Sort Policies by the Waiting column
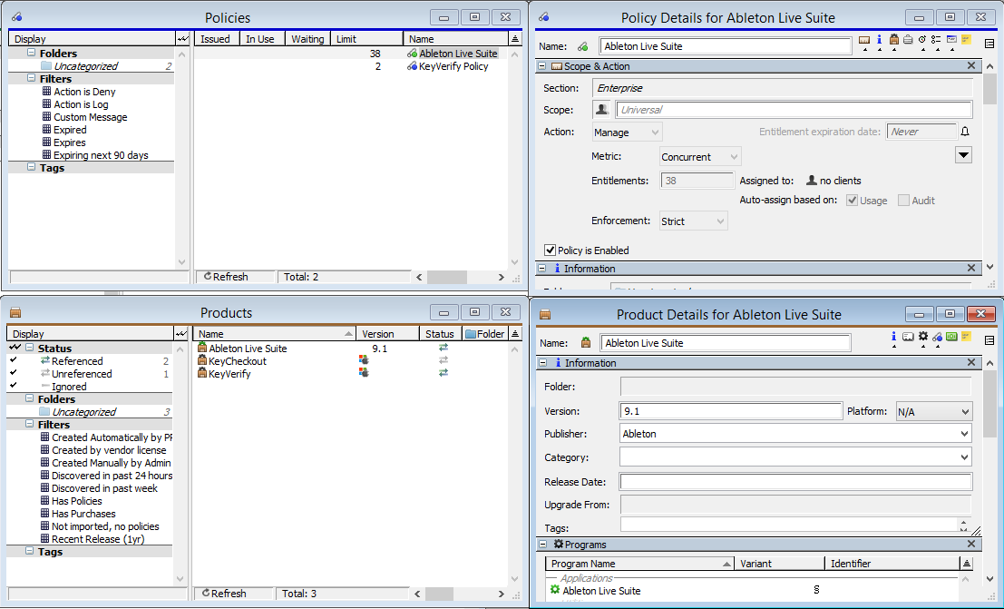Viewport: 1004px width, 609px height. [x=308, y=38]
